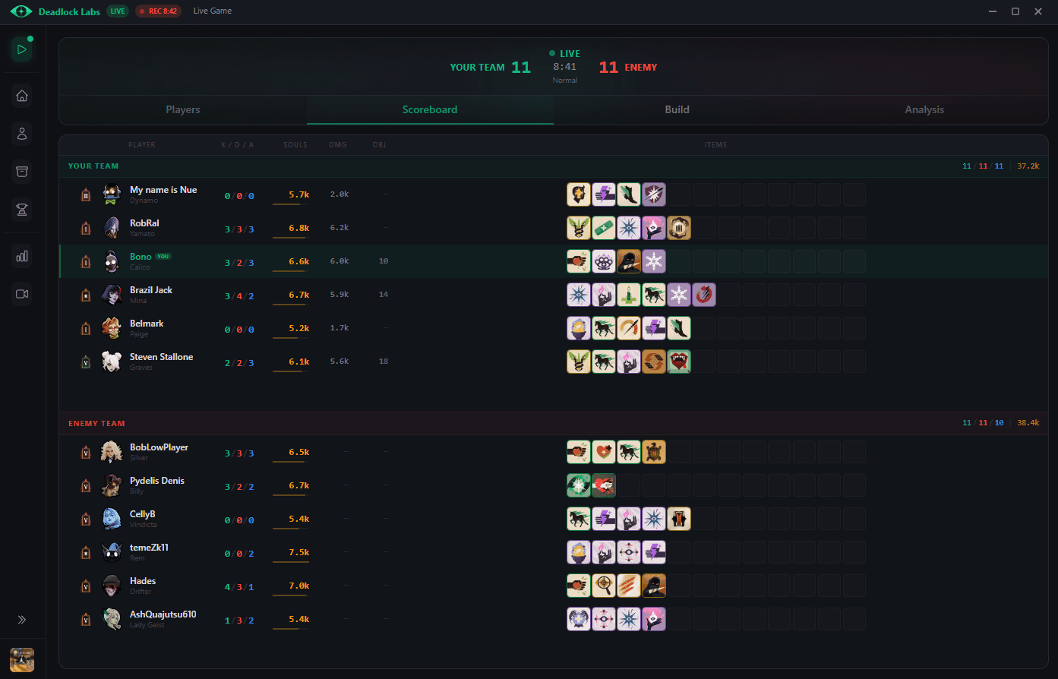Select the trophy icon in the sidebar
This screenshot has height=679, width=1058.
pyautogui.click(x=21, y=210)
